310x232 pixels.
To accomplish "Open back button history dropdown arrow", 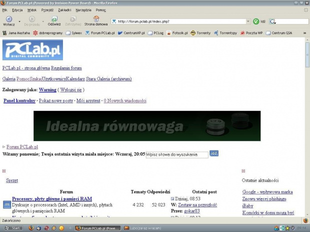I will click(x=19, y=21).
